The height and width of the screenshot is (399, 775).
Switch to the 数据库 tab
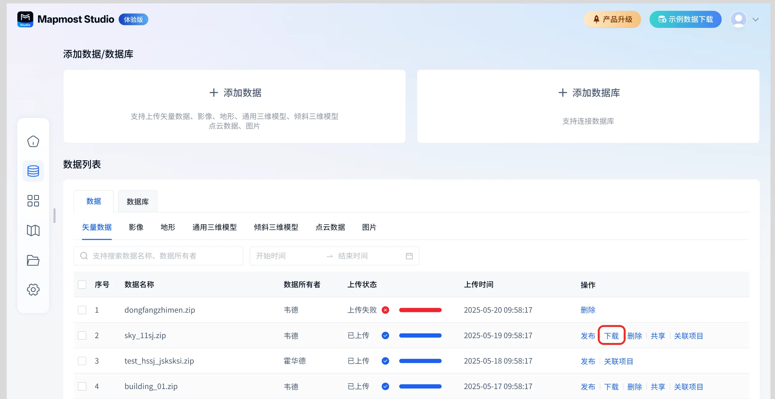point(138,202)
